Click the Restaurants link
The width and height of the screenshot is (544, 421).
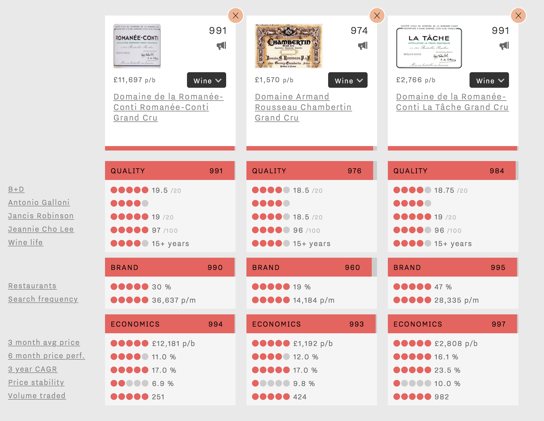pyautogui.click(x=32, y=286)
